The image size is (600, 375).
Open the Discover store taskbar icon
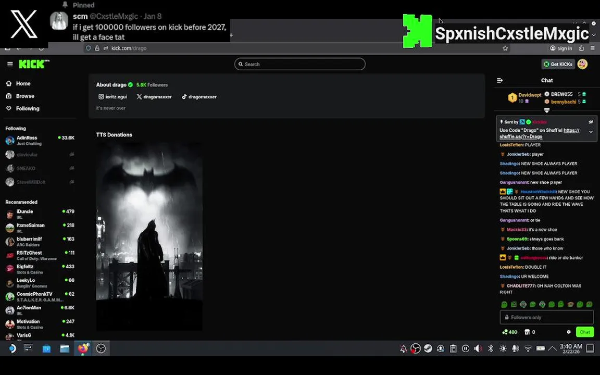(46, 348)
